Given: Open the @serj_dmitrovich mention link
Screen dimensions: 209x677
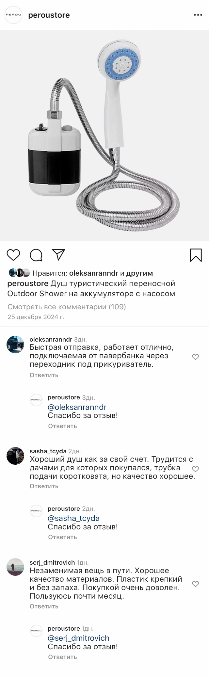Looking at the screenshot, I should click(78, 638).
